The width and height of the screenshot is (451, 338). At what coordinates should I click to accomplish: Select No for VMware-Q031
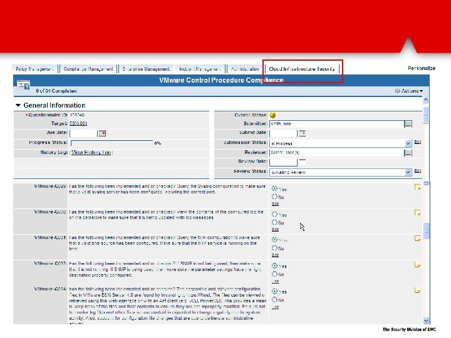coord(275,248)
